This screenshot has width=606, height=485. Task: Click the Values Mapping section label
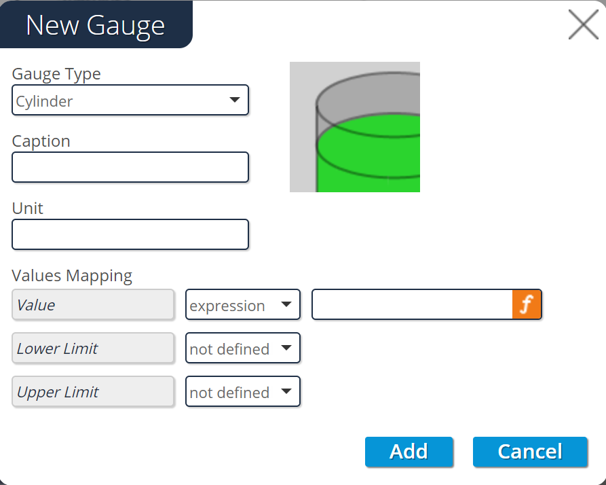coord(72,275)
